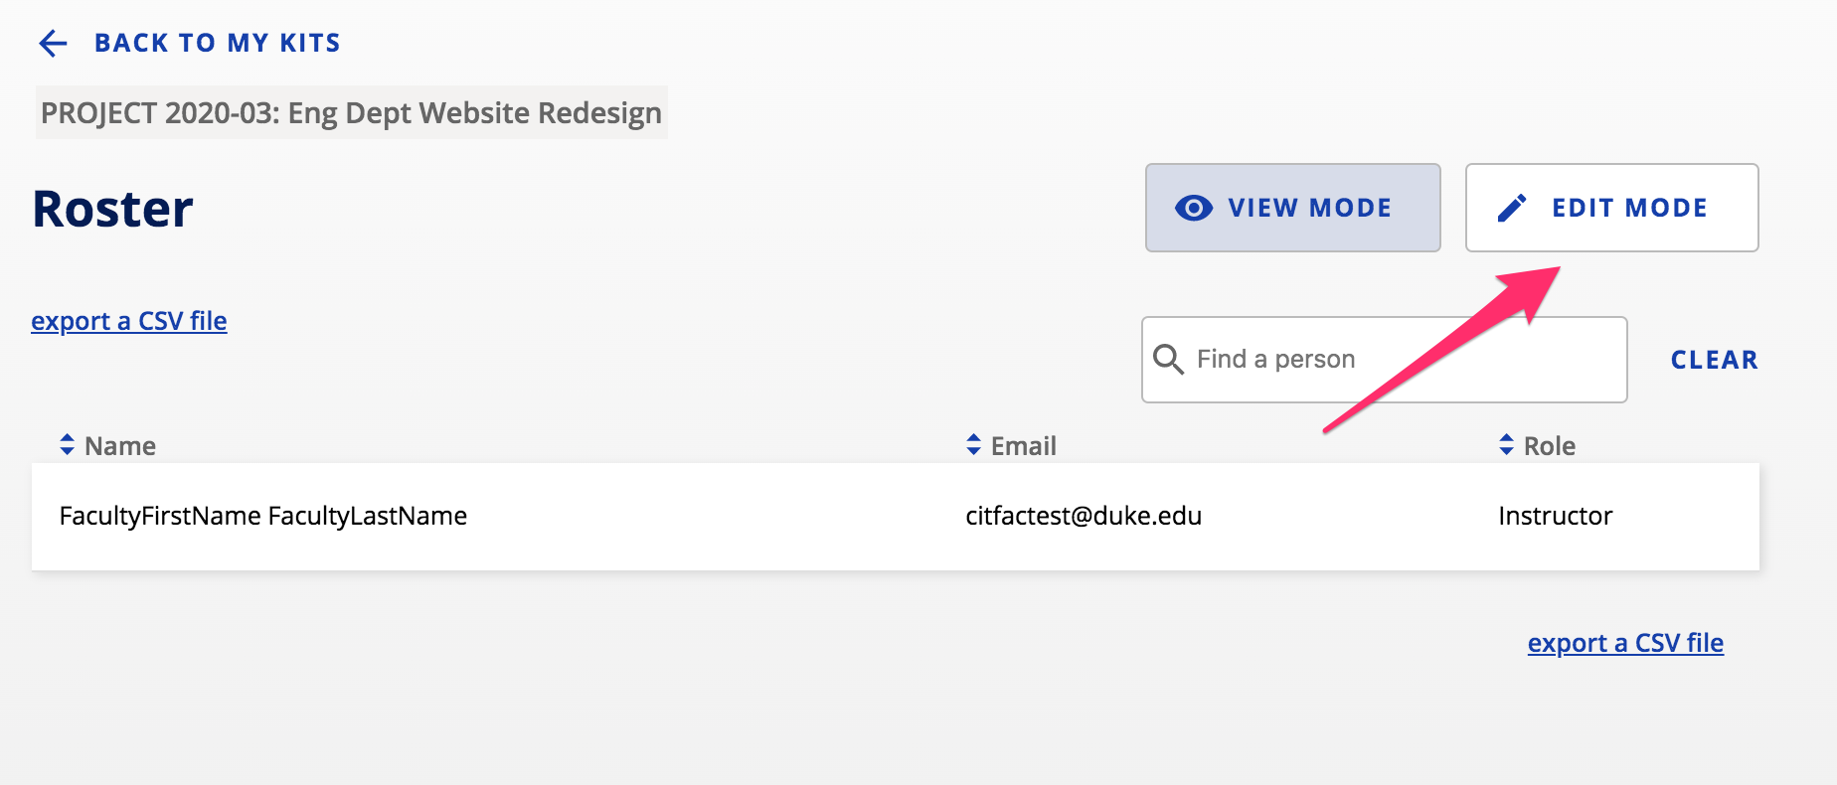The height and width of the screenshot is (785, 1837).
Task: Click the Email column sort arrows
Action: tap(973, 445)
